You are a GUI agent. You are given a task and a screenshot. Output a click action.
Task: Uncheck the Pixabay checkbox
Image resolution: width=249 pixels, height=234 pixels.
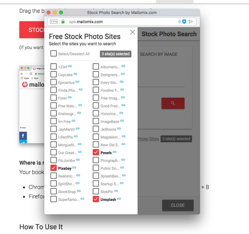54,168
